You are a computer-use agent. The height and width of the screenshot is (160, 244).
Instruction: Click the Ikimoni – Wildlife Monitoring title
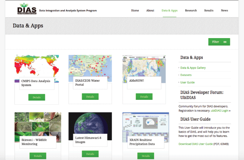point(34,142)
